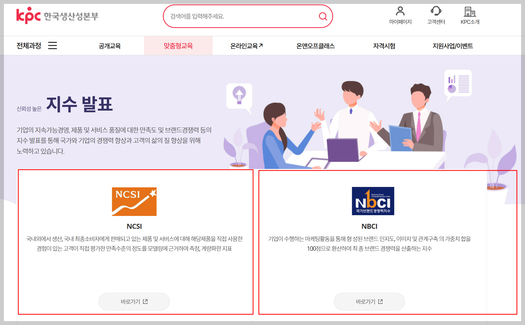Click the magnifier search icon
This screenshot has width=525, height=325.
[323, 16]
